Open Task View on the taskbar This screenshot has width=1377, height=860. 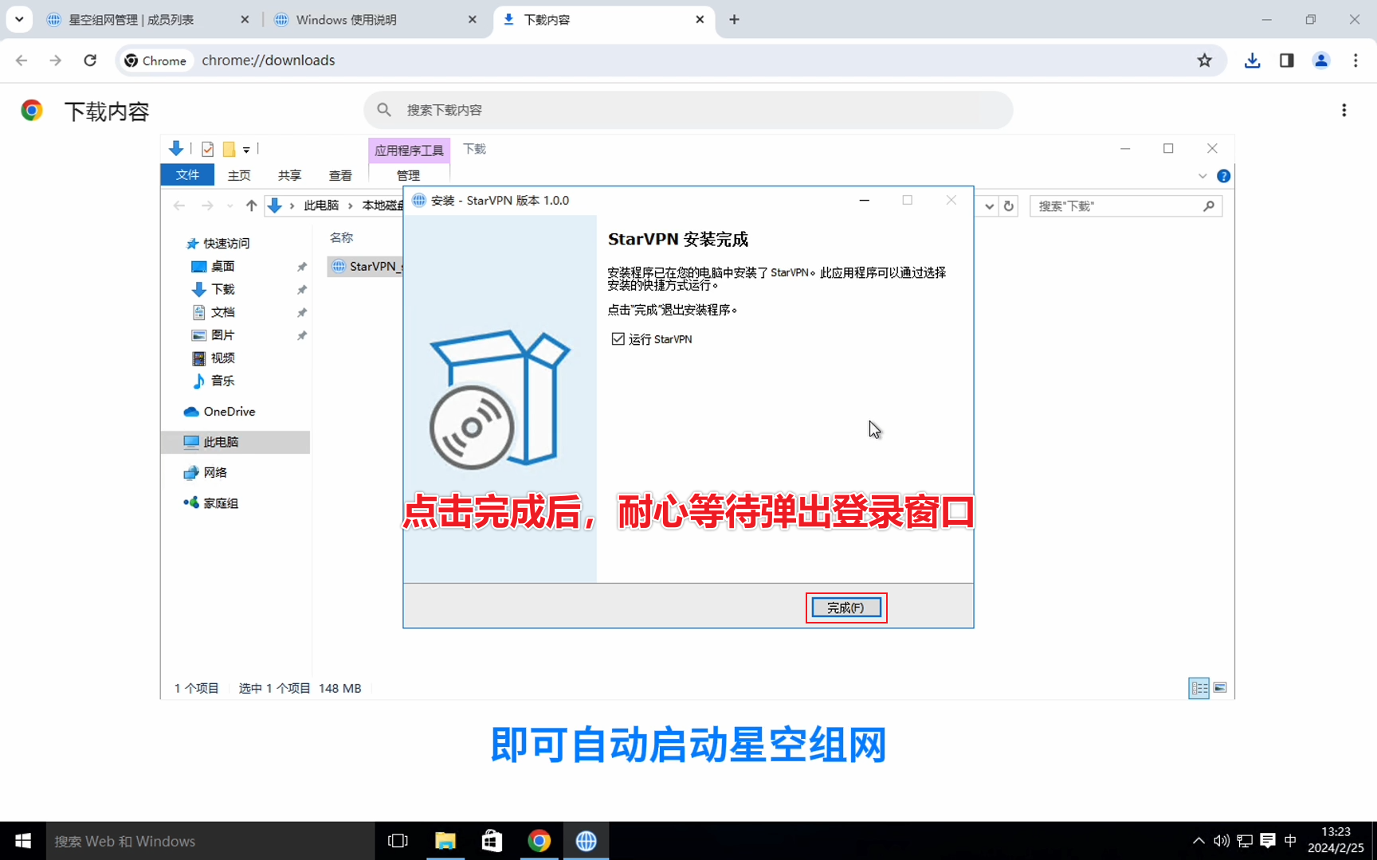coord(398,841)
